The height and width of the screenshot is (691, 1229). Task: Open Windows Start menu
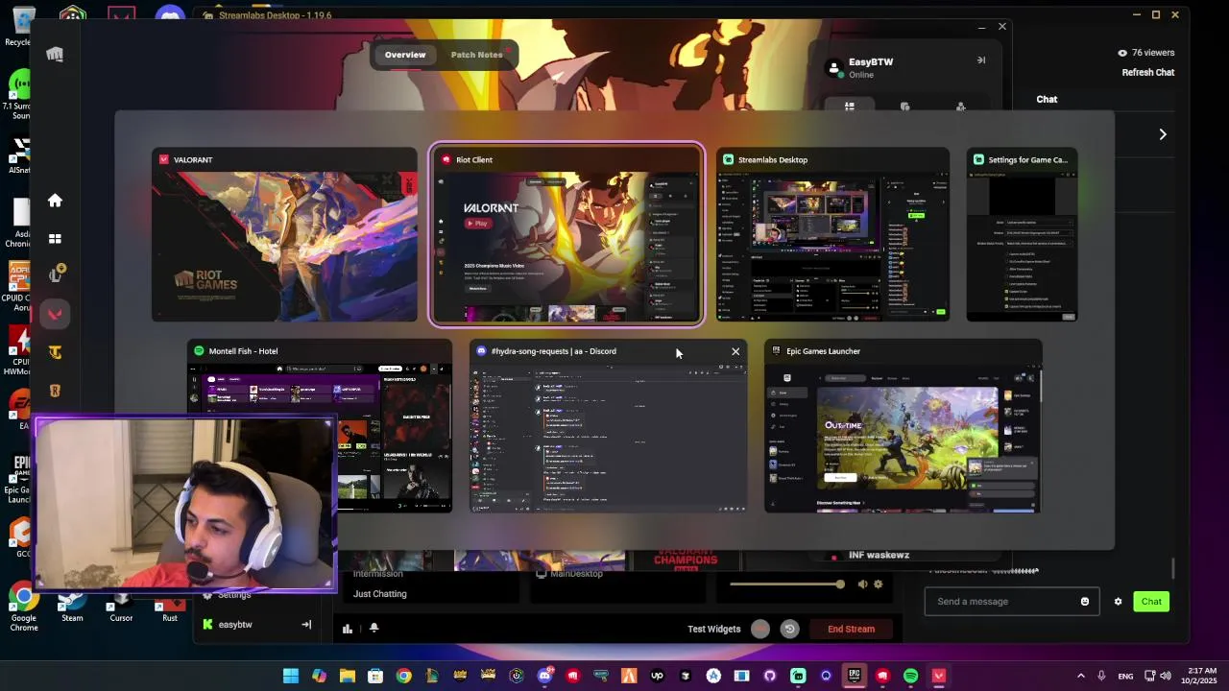(290, 676)
